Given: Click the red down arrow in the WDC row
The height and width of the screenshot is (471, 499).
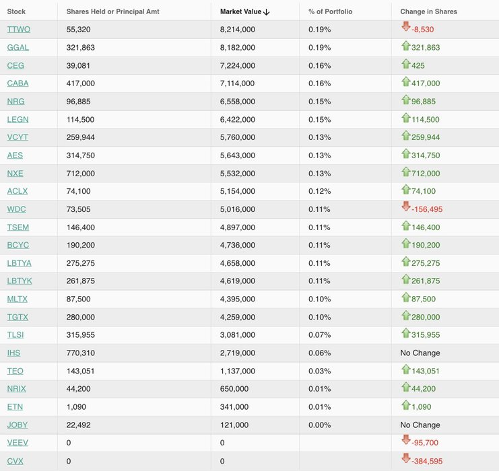Looking at the screenshot, I should click(406, 206).
